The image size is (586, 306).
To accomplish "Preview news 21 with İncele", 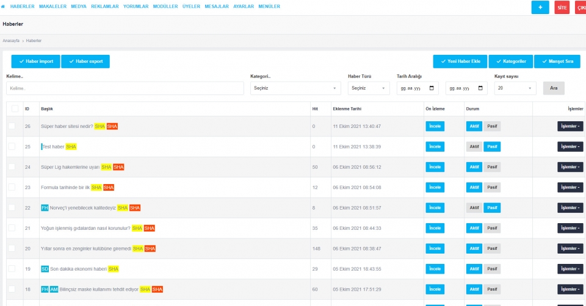I will click(x=435, y=228).
